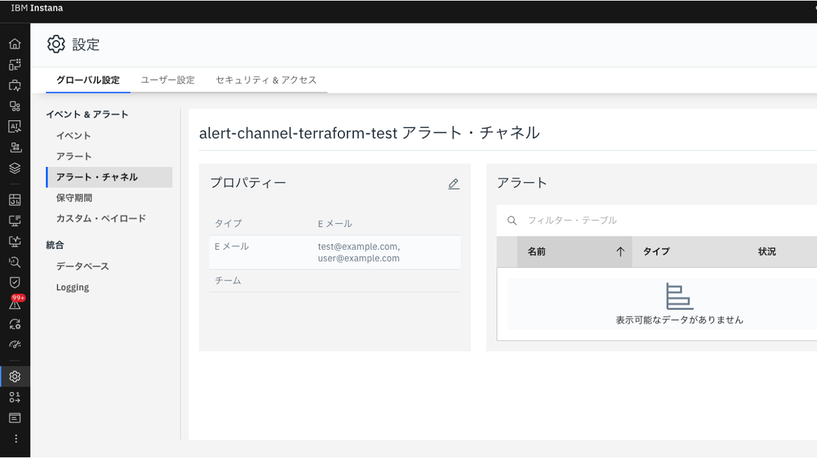The image size is (817, 458).
Task: Click the アラート panel heading
Action: point(522,183)
